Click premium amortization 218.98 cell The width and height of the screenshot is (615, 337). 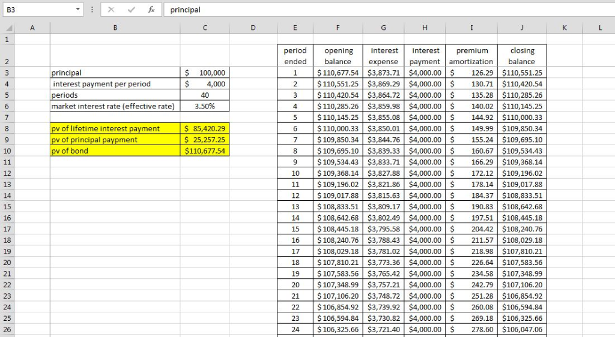pyautogui.click(x=471, y=251)
